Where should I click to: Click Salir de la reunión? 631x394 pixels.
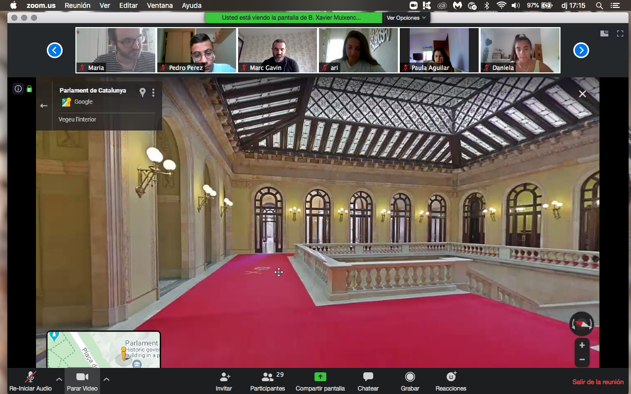coord(597,382)
